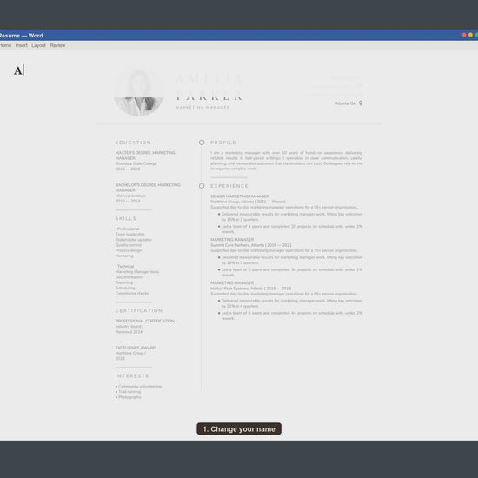Click the Process design skill
Image resolution: width=478 pixels, height=478 pixels.
[x=129, y=250]
